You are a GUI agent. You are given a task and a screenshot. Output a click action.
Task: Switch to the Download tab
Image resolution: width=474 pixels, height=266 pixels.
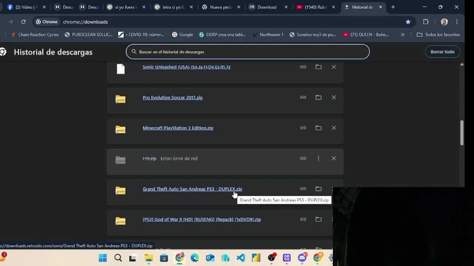tap(268, 7)
